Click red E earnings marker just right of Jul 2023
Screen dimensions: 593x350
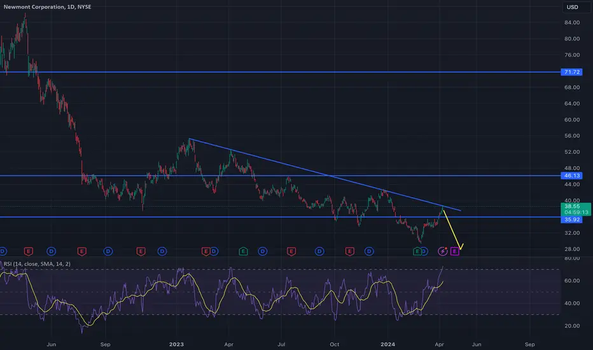291,251
